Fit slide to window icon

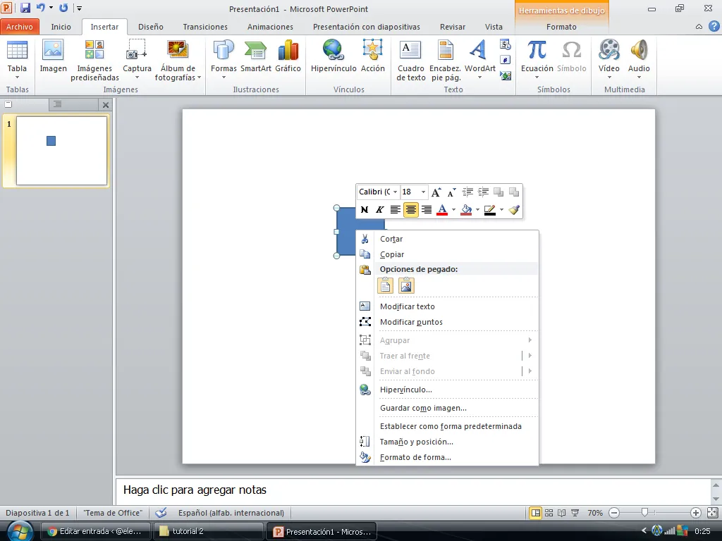pyautogui.click(x=712, y=513)
